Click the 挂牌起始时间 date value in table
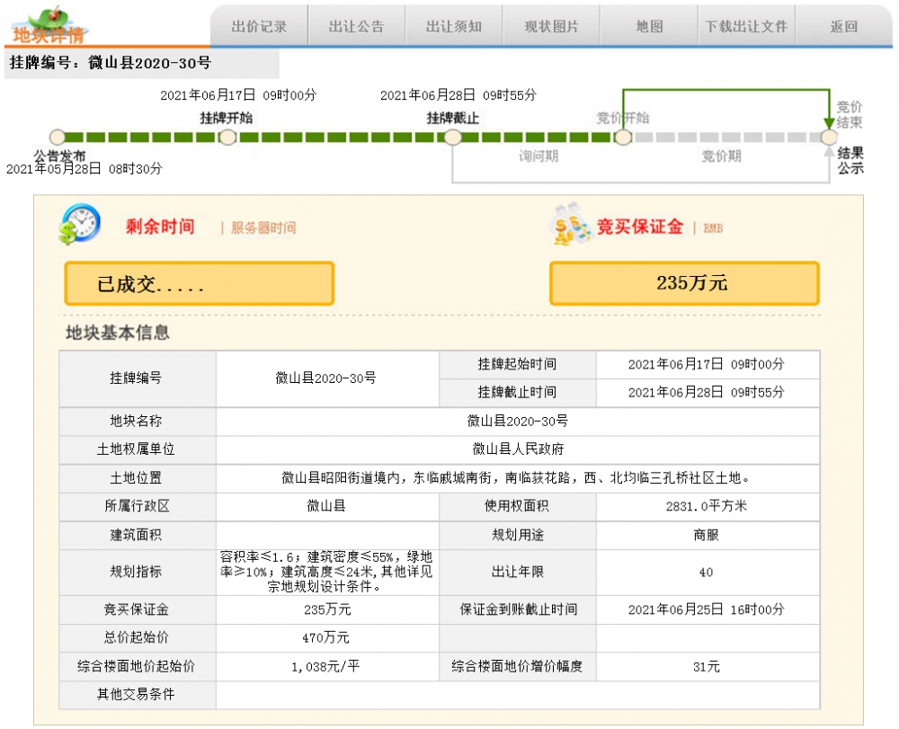Image resolution: width=899 pixels, height=729 pixels. [x=707, y=364]
